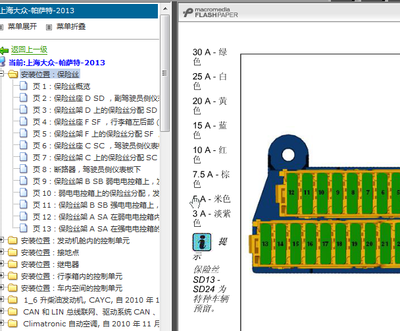
Task: Click the 10 A - 红色 legend text
Action: pos(210,155)
